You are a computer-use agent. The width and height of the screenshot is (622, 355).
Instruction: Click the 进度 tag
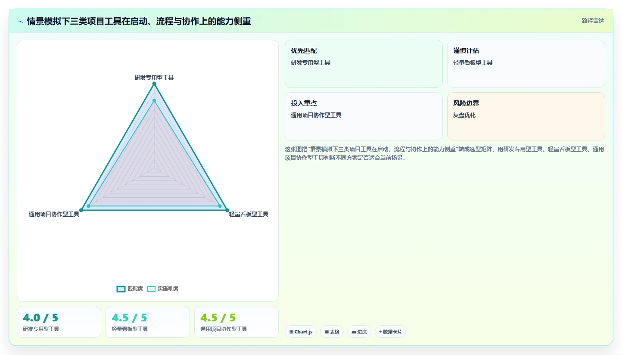pyautogui.click(x=359, y=332)
